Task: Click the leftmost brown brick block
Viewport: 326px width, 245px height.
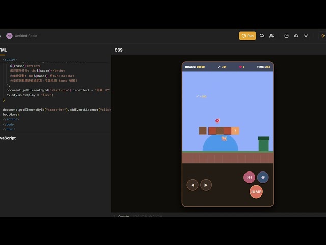Action: tap(203, 131)
